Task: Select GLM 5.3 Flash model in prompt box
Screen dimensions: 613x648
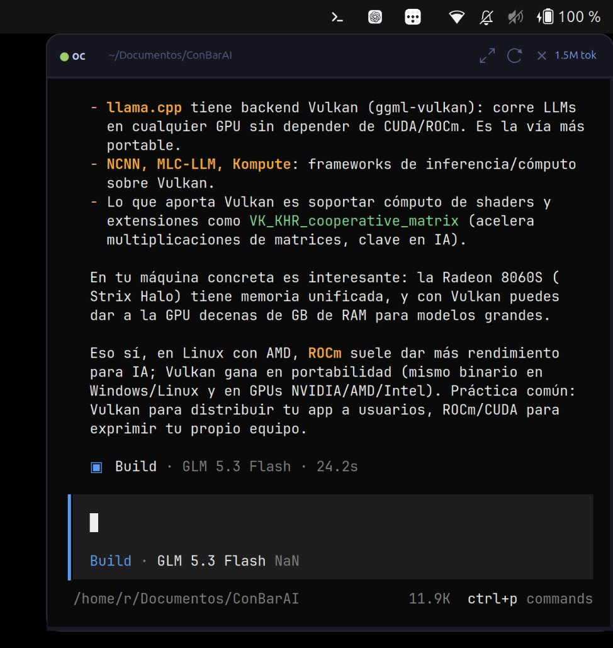Action: click(x=211, y=561)
